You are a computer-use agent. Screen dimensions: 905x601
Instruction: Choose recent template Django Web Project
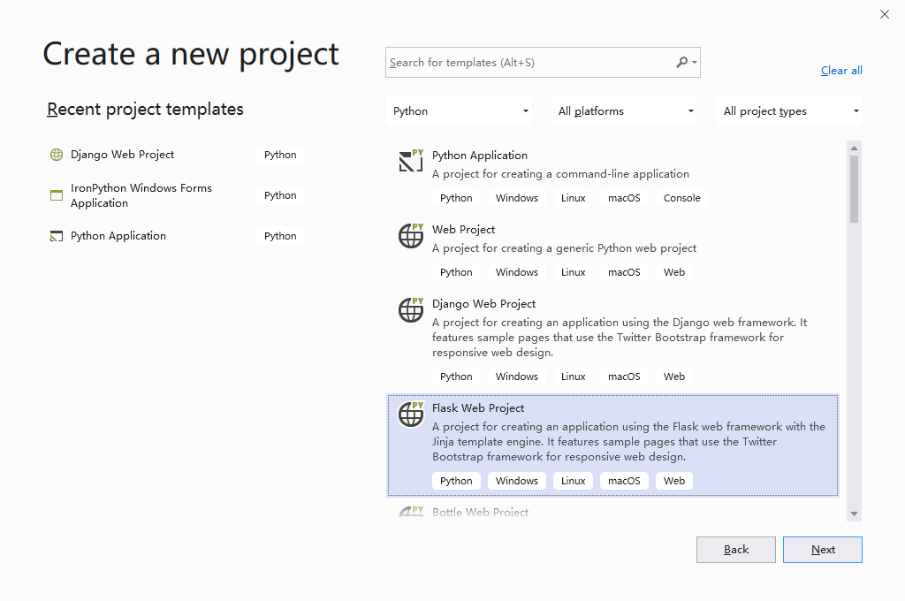click(x=122, y=155)
